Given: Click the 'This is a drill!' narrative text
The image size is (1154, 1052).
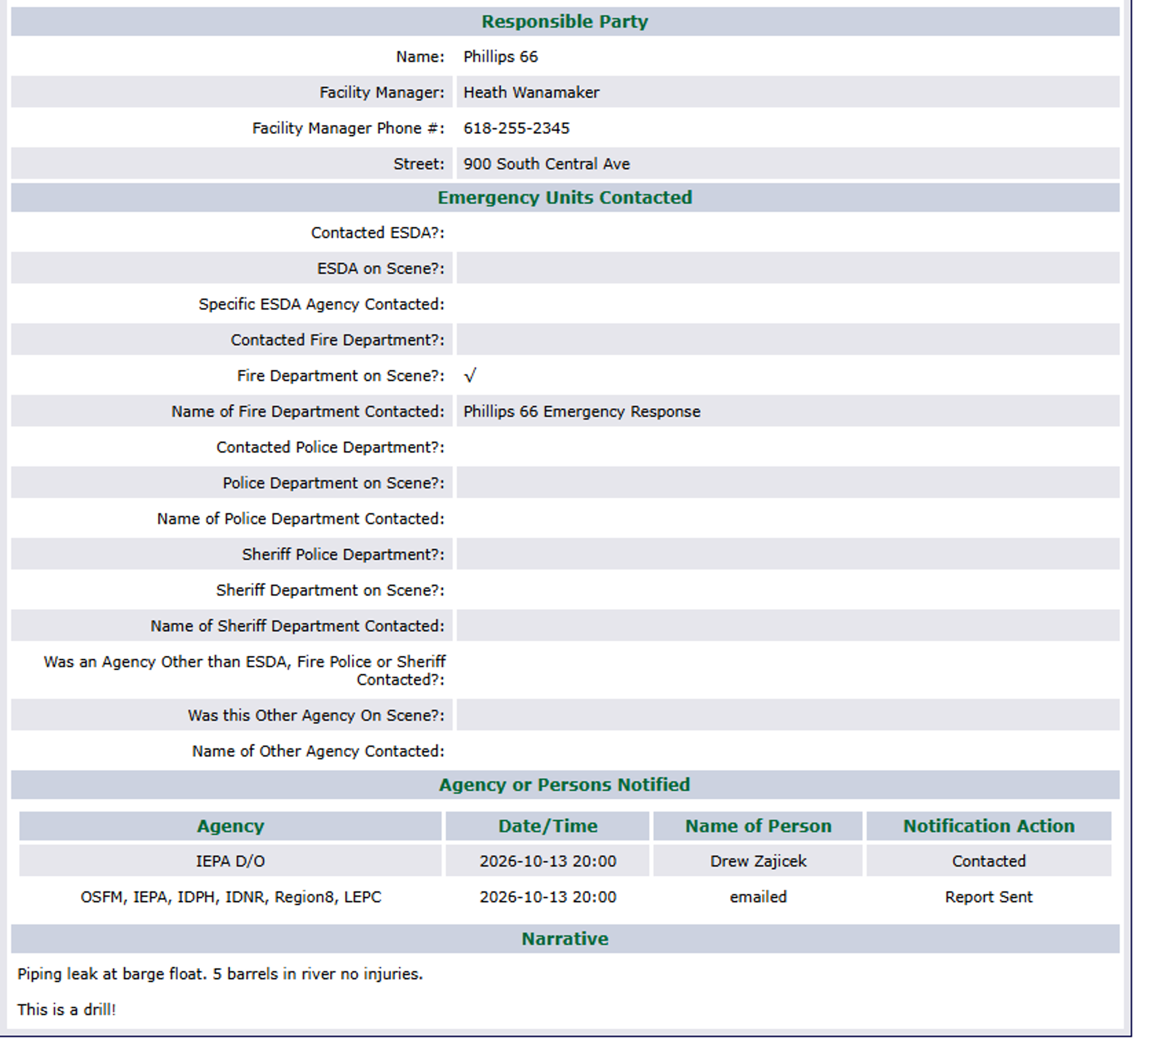Looking at the screenshot, I should [x=67, y=1010].
